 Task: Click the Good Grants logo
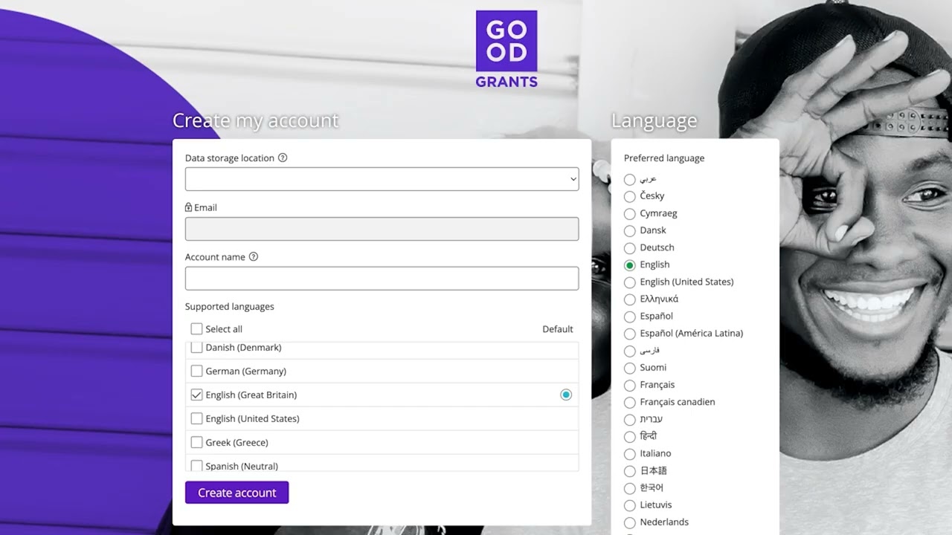(506, 49)
